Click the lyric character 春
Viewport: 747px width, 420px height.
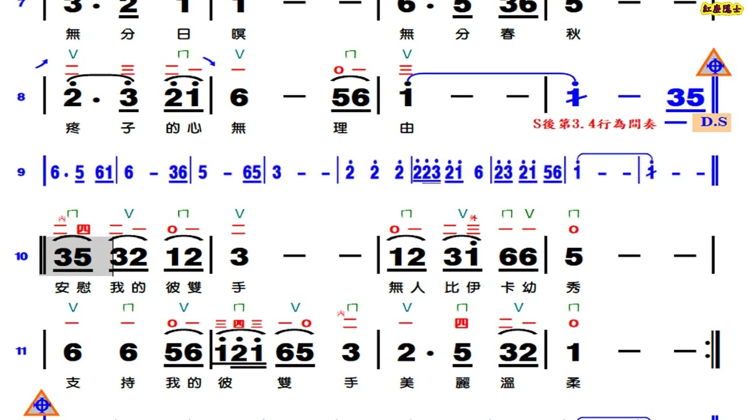[x=508, y=34]
